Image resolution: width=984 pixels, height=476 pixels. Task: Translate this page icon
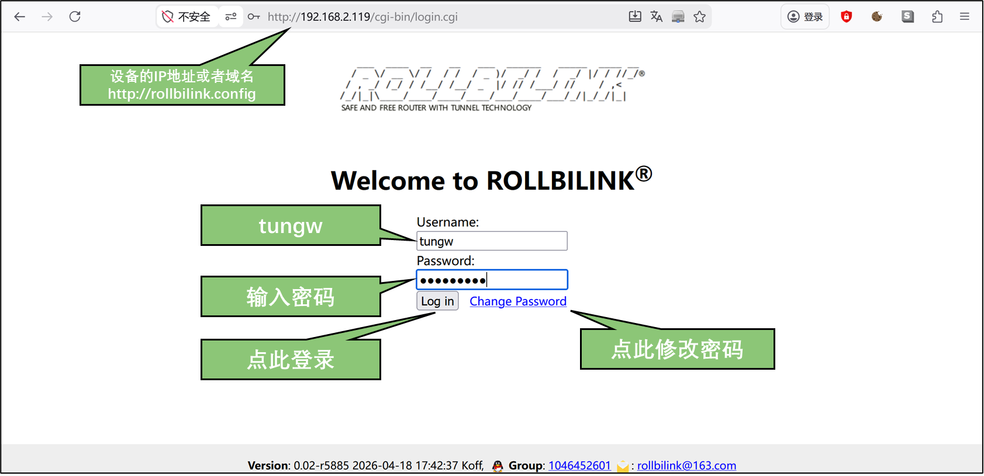click(657, 16)
